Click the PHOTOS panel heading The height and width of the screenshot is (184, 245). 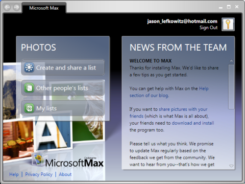tap(38, 48)
